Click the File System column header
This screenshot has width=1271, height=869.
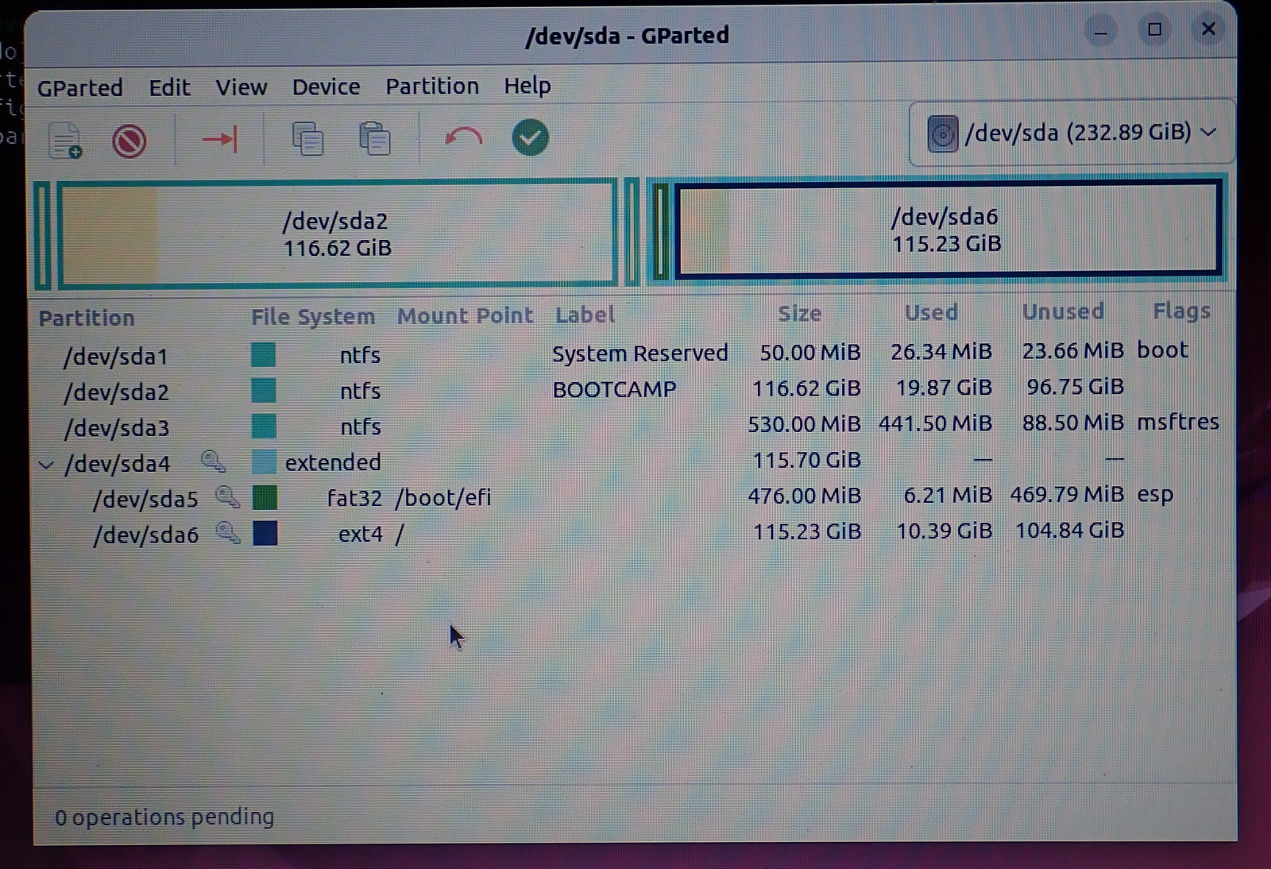point(312,317)
